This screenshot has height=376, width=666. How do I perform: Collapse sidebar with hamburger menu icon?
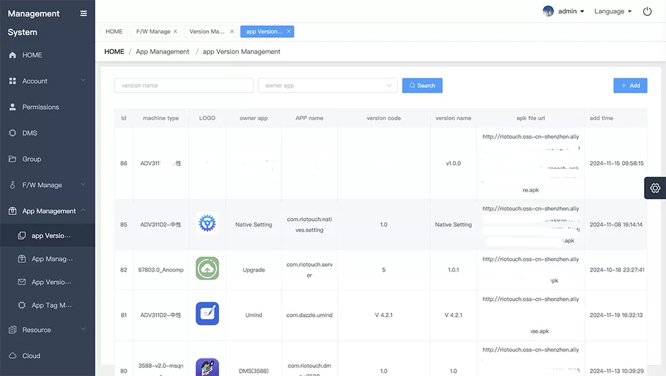pyautogui.click(x=84, y=13)
